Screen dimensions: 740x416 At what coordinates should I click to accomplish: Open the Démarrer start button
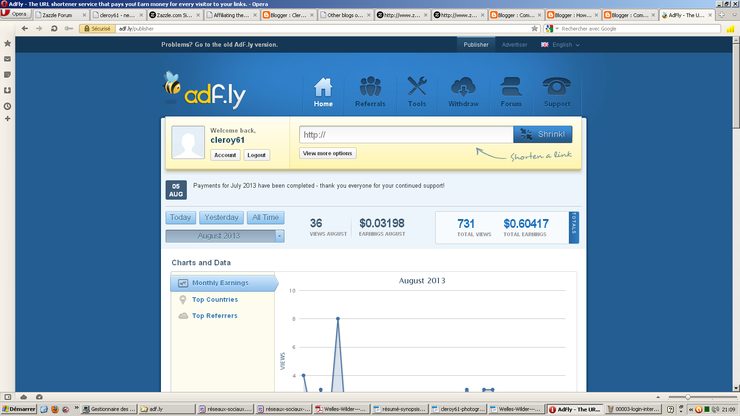pyautogui.click(x=18, y=409)
